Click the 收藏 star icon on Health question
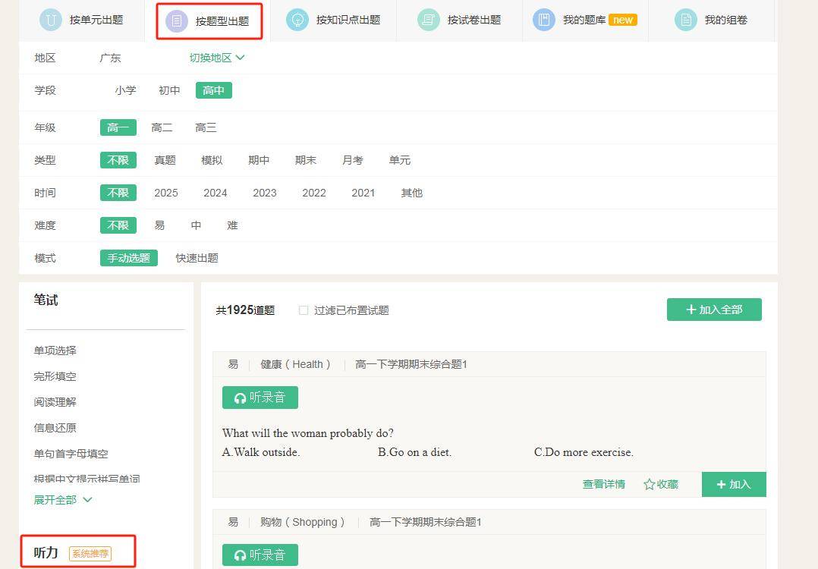 pyautogui.click(x=649, y=484)
